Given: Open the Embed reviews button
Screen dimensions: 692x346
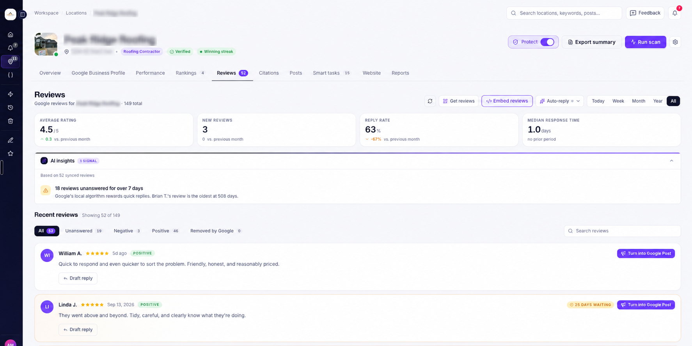Looking at the screenshot, I should tap(507, 101).
